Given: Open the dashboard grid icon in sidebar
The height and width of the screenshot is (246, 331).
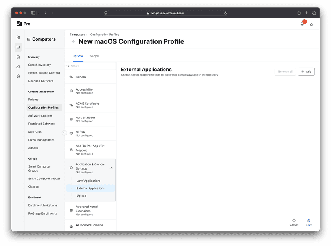Looking at the screenshot, I should 18,37.
